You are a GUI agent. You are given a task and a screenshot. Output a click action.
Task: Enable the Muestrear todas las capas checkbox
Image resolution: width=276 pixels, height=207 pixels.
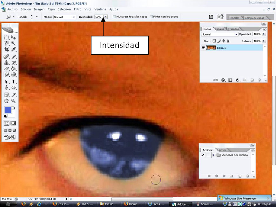tap(114, 17)
